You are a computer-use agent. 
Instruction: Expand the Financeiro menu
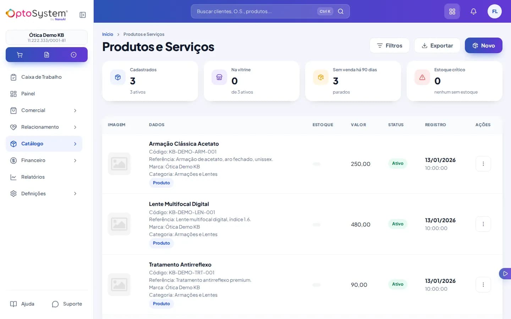click(x=44, y=160)
